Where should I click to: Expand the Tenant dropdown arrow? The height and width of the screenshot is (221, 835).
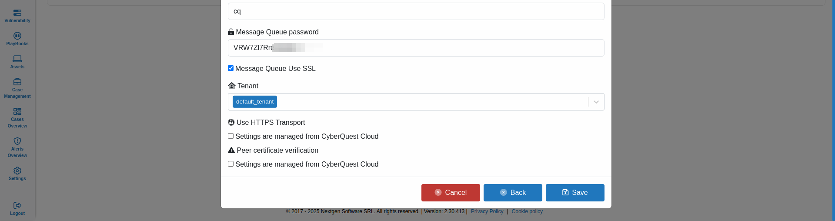[x=596, y=102]
